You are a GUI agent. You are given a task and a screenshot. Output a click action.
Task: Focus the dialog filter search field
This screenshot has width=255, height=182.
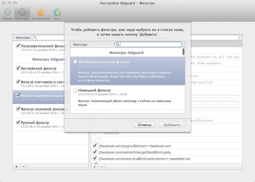(x=148, y=44)
